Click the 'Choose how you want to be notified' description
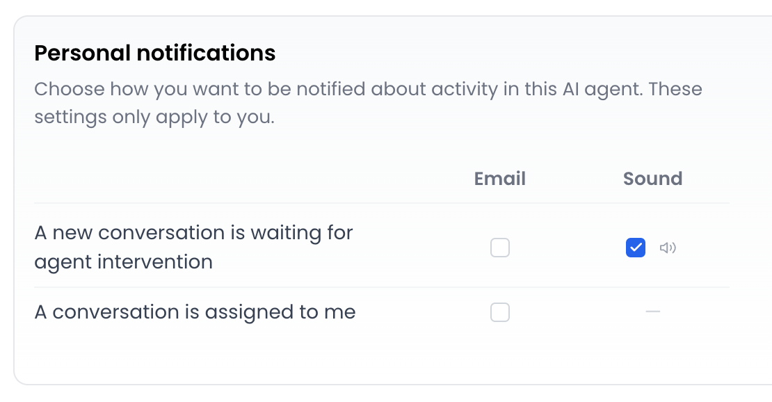The height and width of the screenshot is (402, 772). pyautogui.click(x=368, y=103)
